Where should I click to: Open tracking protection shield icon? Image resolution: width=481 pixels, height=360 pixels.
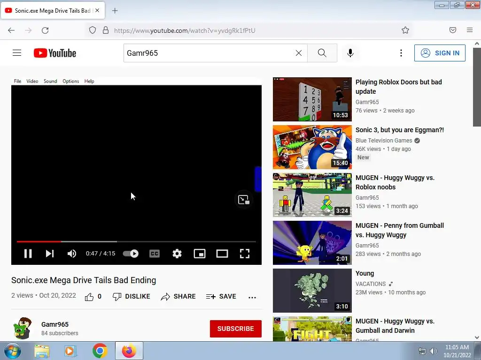coord(93,30)
